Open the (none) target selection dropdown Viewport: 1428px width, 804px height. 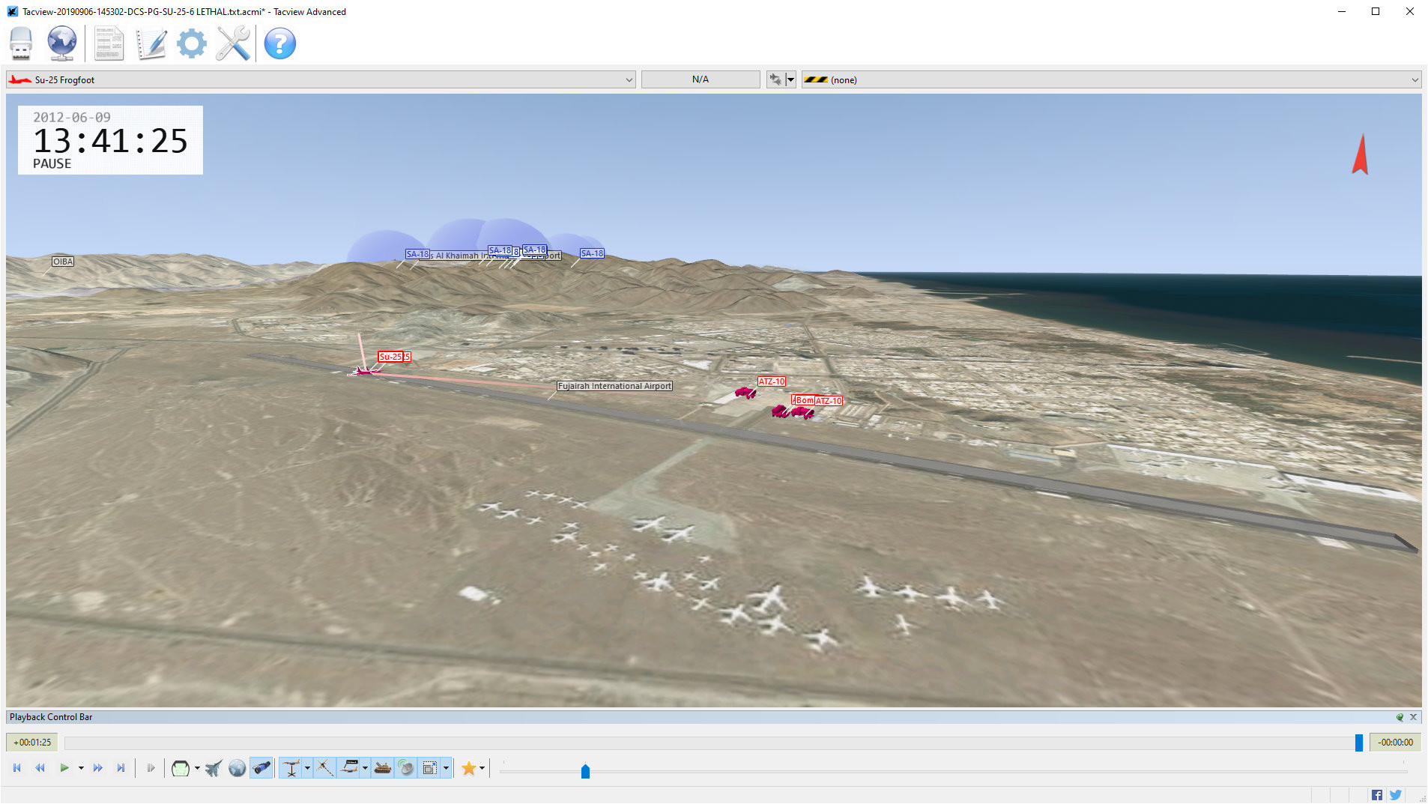point(1415,80)
